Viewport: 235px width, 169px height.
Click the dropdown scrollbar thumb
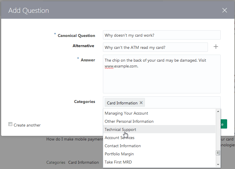[x=218, y=153]
